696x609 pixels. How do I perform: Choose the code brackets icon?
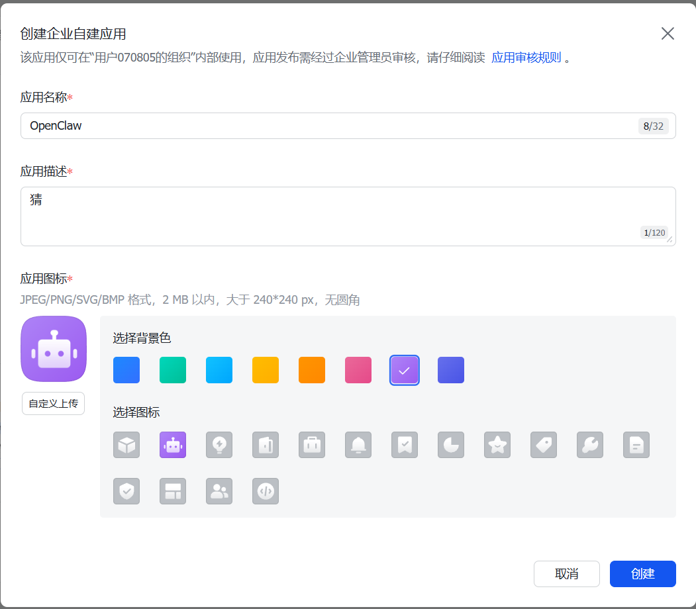click(x=266, y=491)
